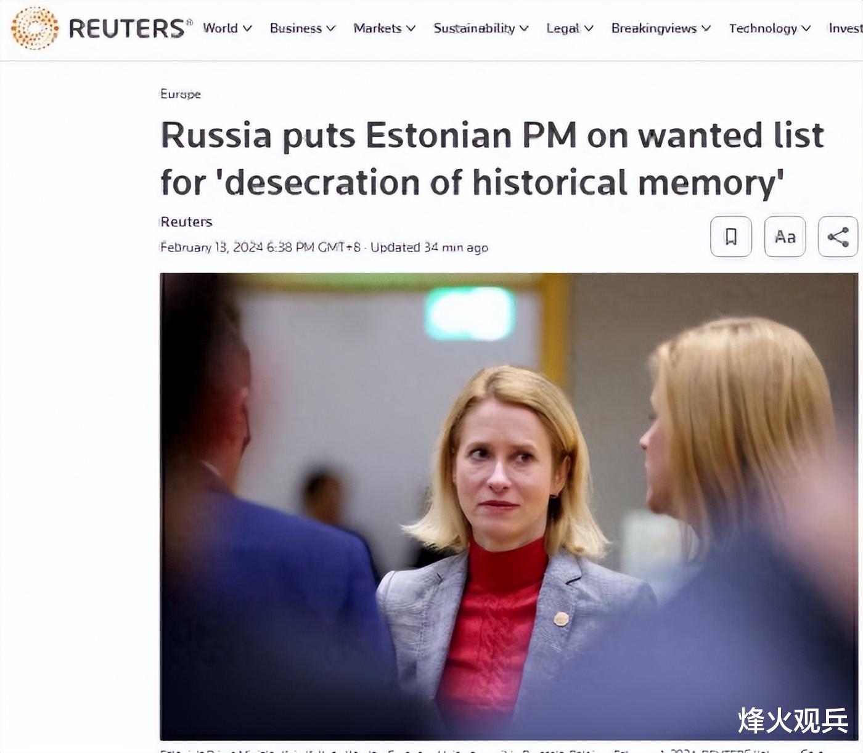The width and height of the screenshot is (863, 753).
Task: Save article with the bookmark icon
Action: [731, 237]
